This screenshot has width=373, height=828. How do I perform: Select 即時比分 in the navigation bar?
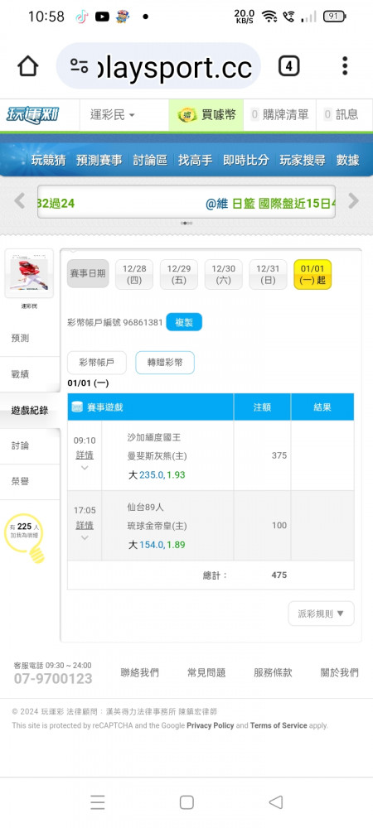pyautogui.click(x=245, y=160)
